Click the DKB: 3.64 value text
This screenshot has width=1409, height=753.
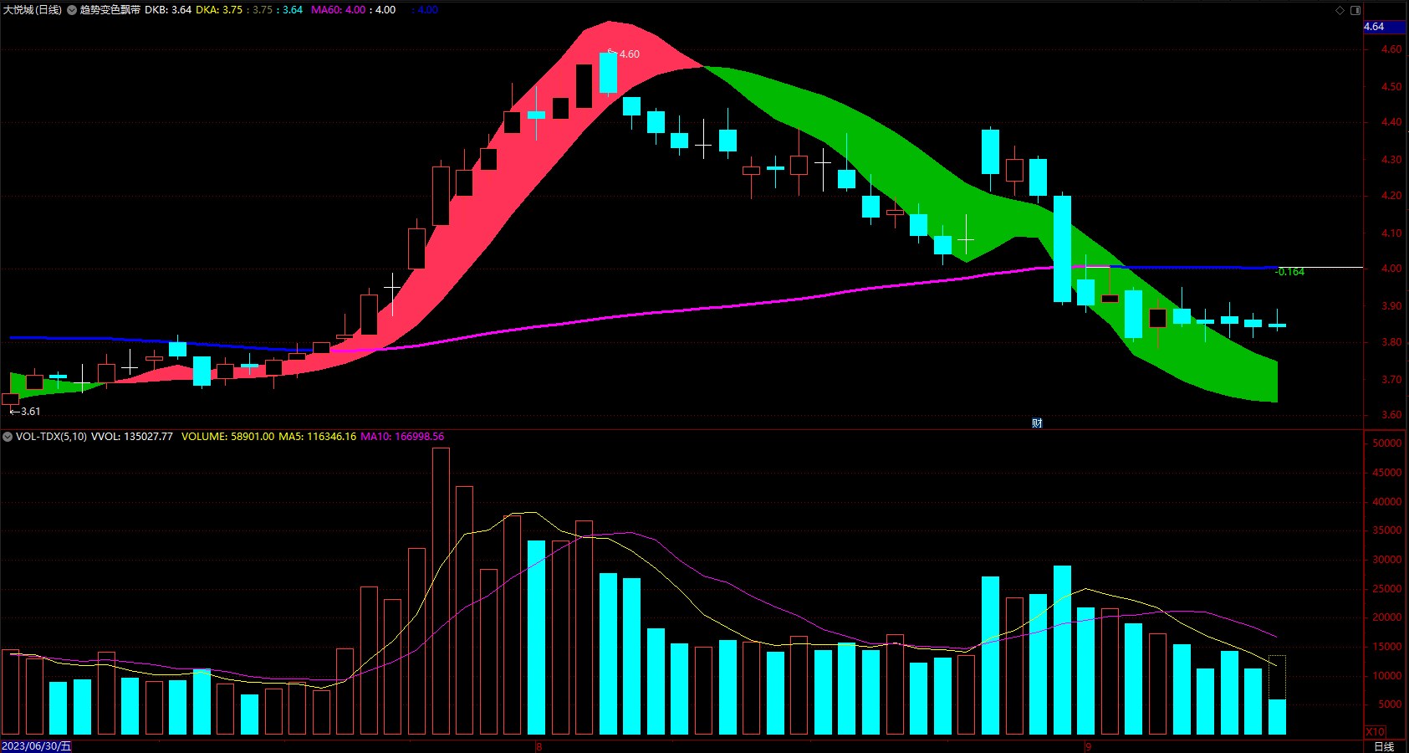point(168,10)
